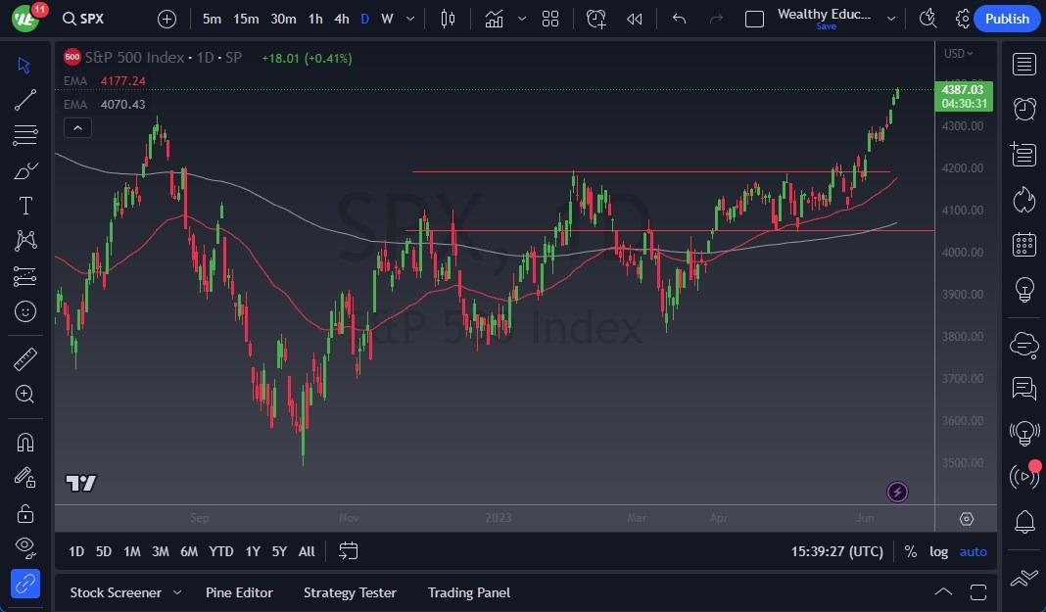The width and height of the screenshot is (1046, 612).
Task: Toggle the log scale option
Action: (x=938, y=551)
